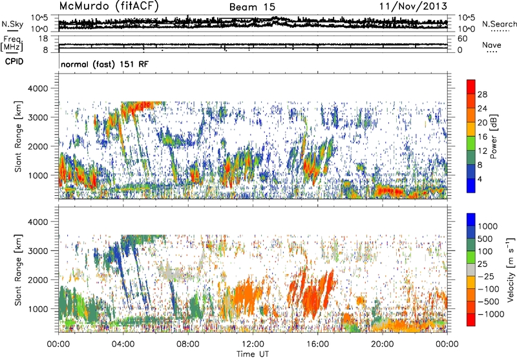Click the "Nave" legend label

click(492, 45)
